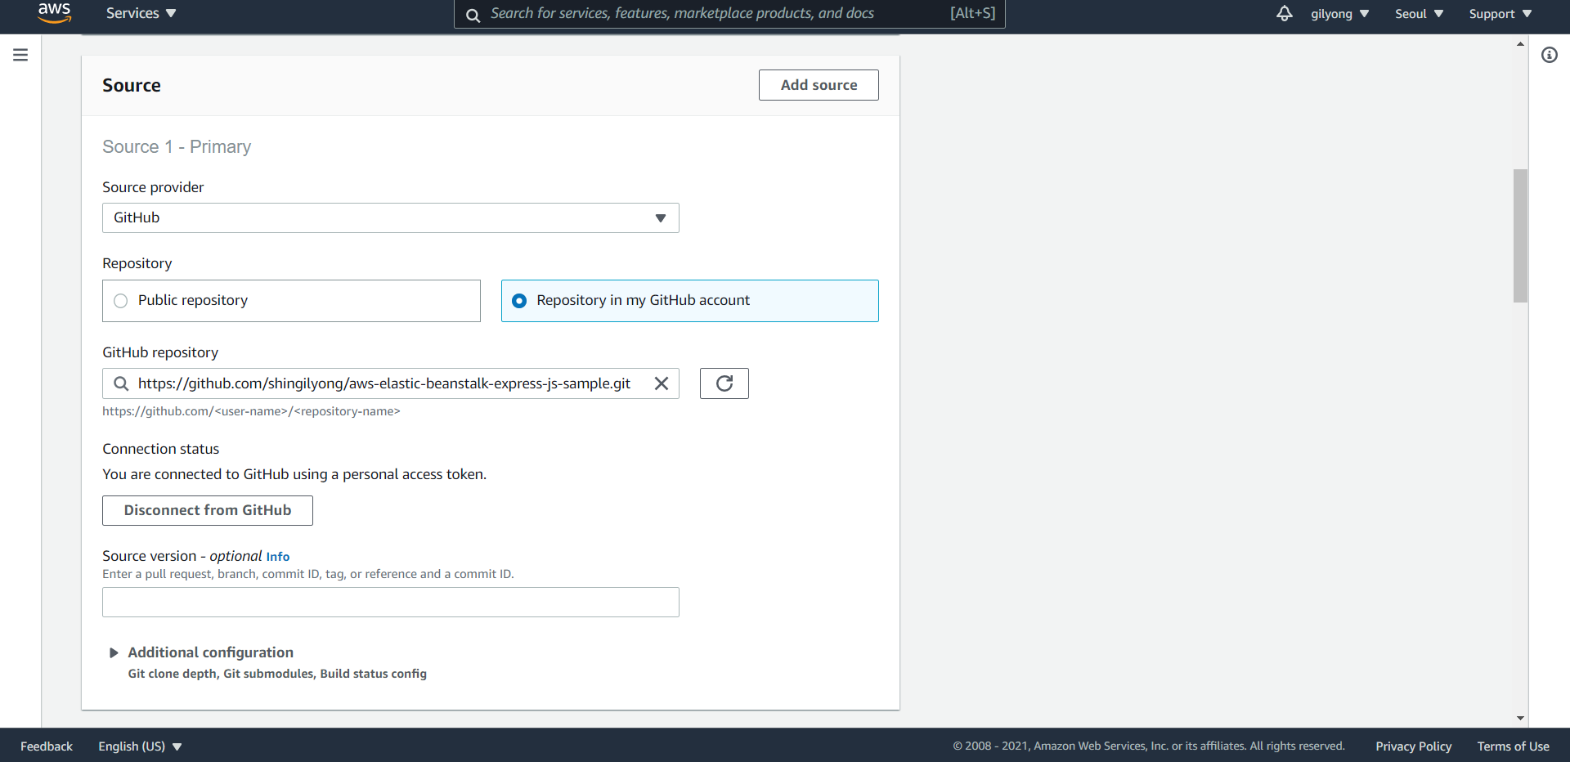Screen dimensions: 1570x762
Task: Open the Seoul region selector
Action: pos(1419,14)
